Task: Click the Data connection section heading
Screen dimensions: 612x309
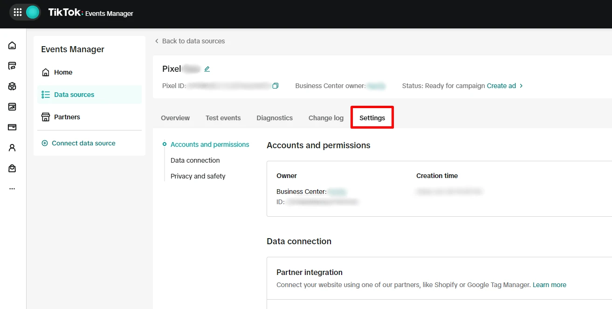Action: click(299, 241)
